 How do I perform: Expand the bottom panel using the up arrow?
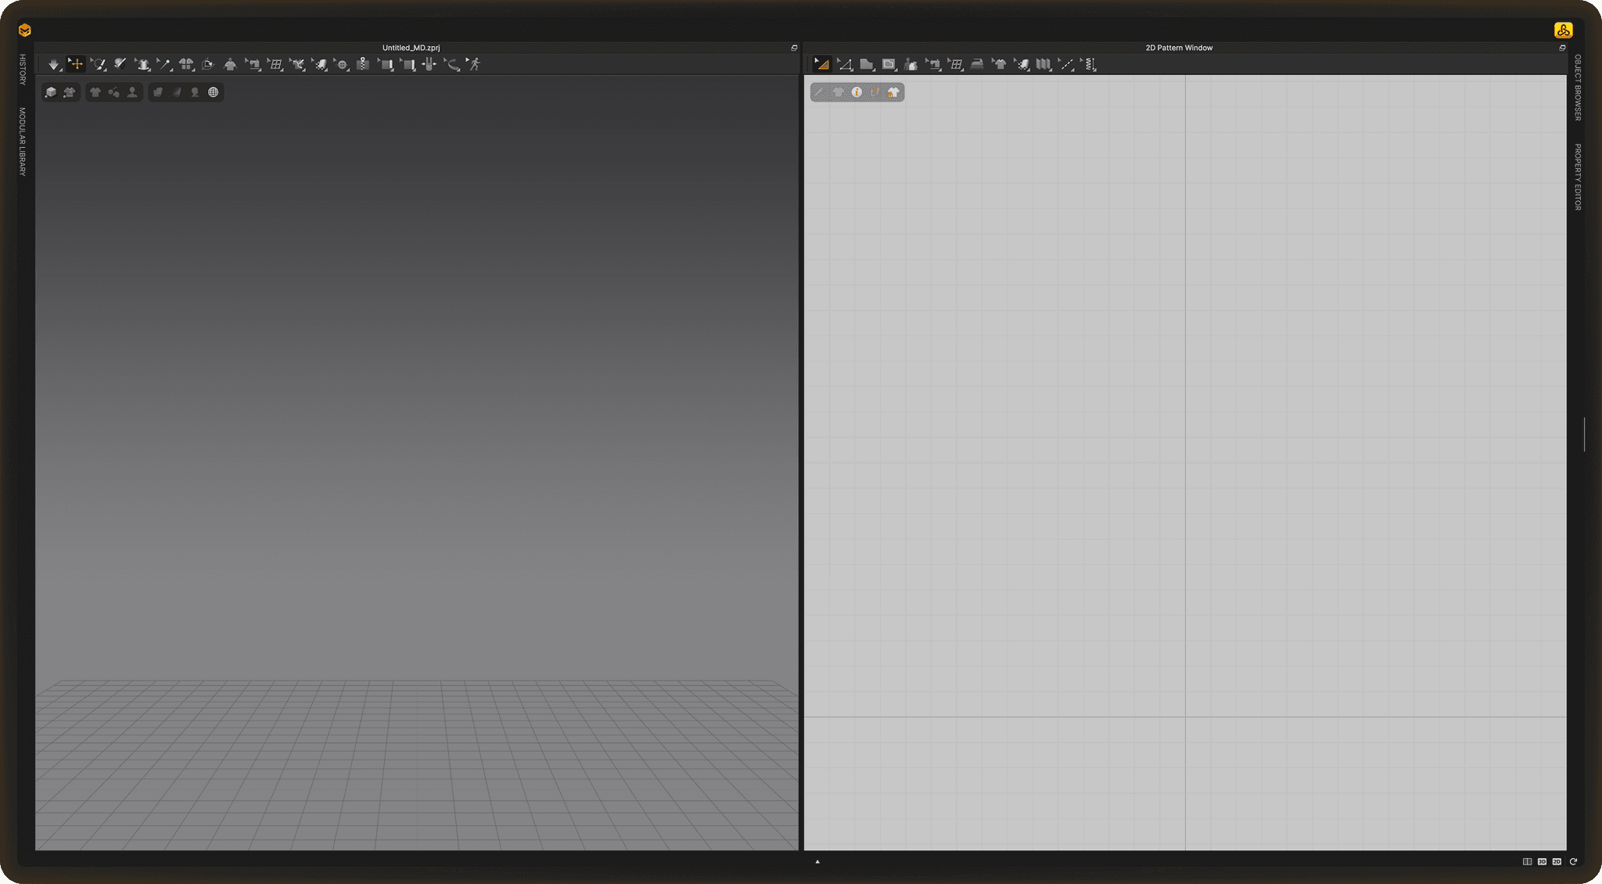point(817,861)
